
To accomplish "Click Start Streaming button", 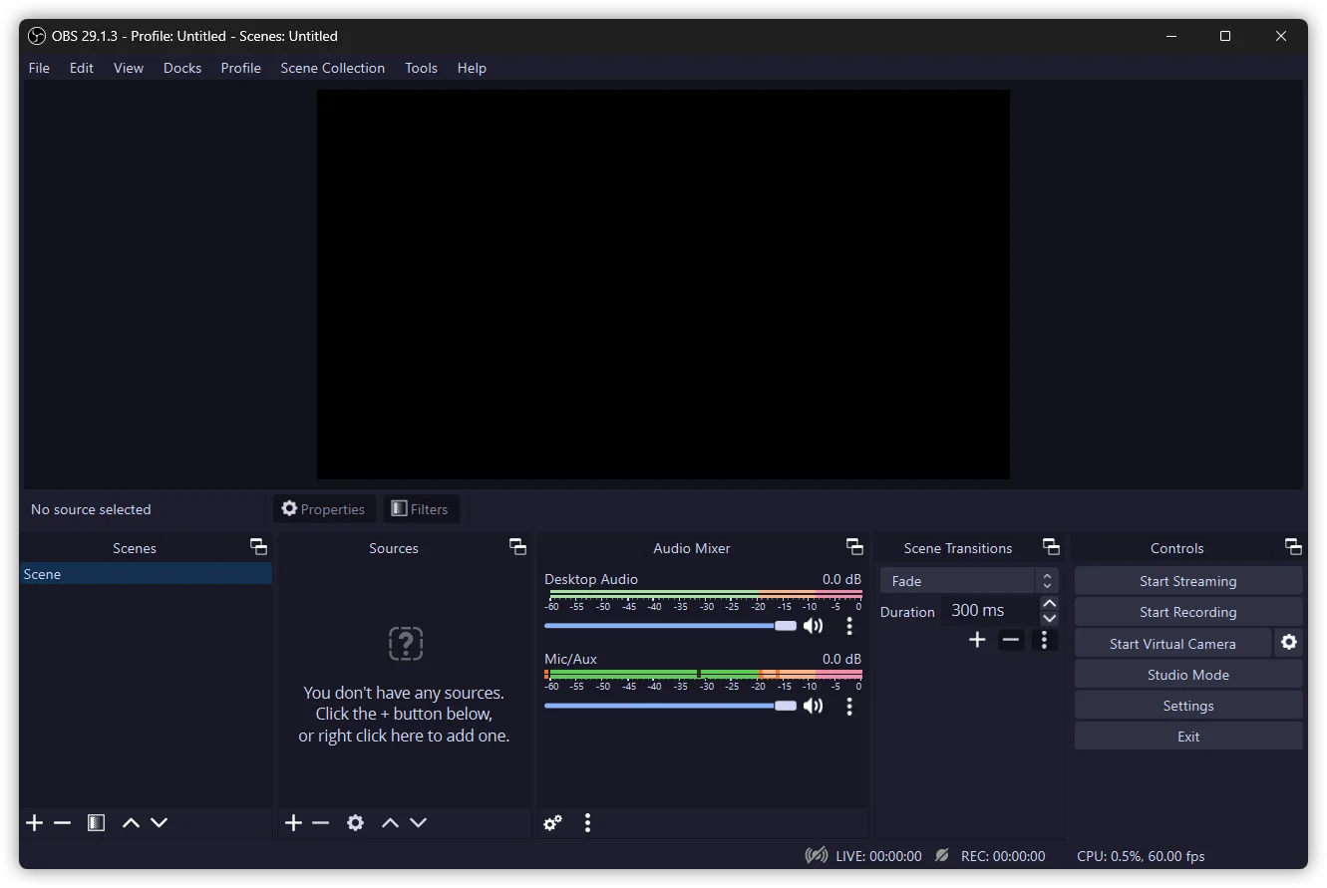I will pyautogui.click(x=1187, y=581).
